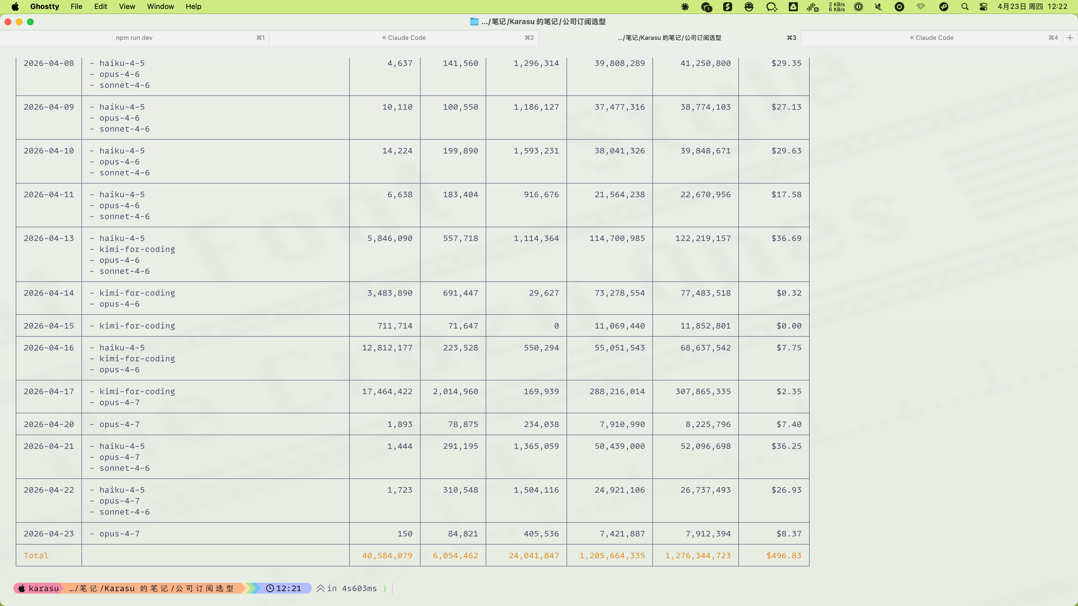Click the duration in 4s603ms text
This screenshot has height=606, width=1078.
(351, 588)
